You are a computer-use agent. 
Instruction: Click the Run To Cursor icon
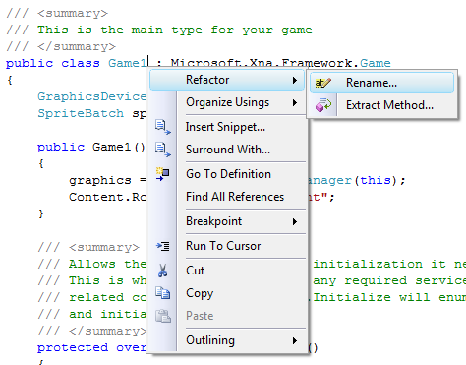(x=163, y=246)
